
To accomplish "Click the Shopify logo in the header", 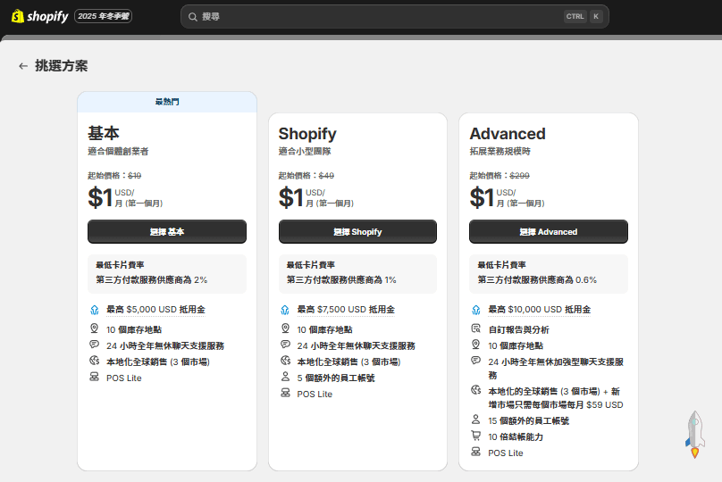I will click(x=39, y=16).
